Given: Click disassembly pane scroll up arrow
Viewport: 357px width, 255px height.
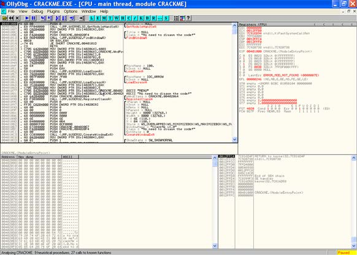Looking at the screenshot, I should click(x=234, y=25).
